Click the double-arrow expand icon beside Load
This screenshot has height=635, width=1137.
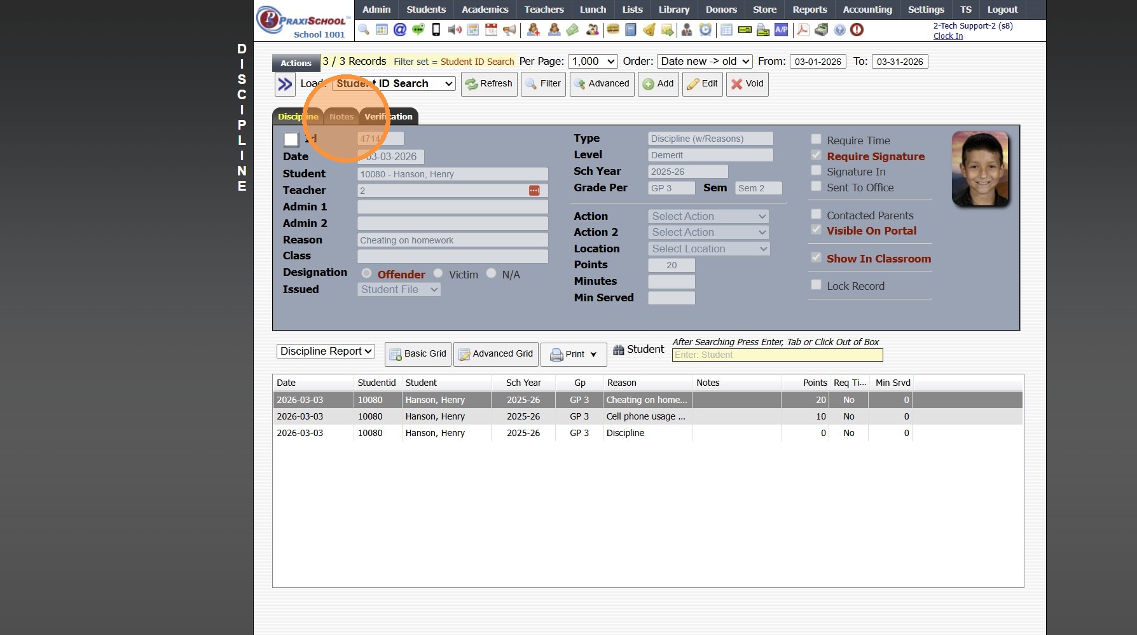285,84
